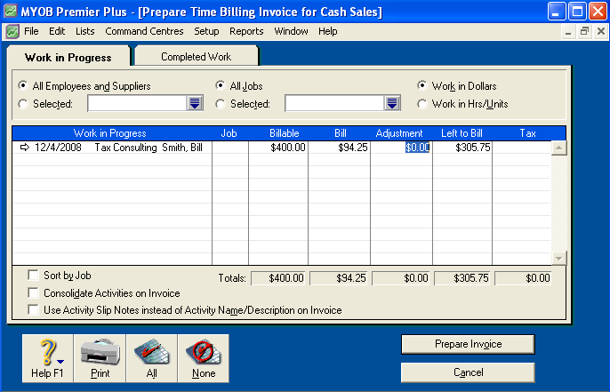Click the zoom arrow beside 12/4/2008
This screenshot has height=392, width=610.
click(25, 148)
